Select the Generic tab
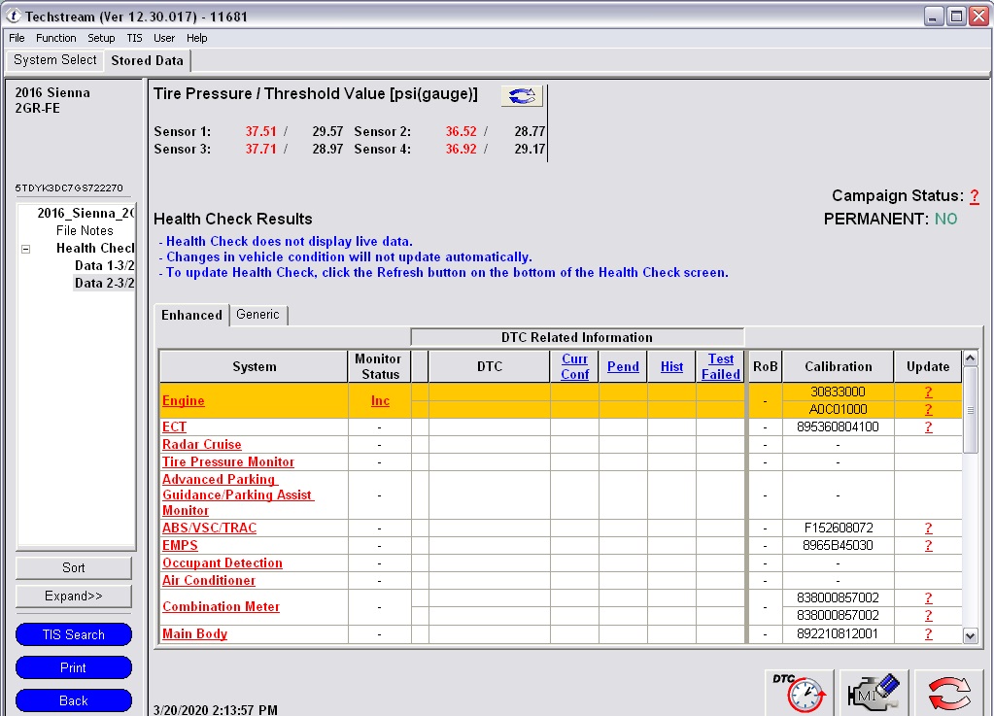This screenshot has width=994, height=716. [x=257, y=314]
